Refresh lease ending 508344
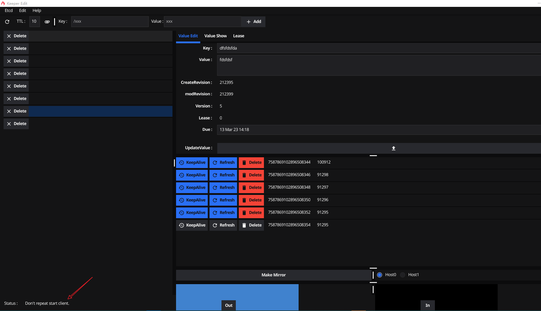 click(223, 163)
